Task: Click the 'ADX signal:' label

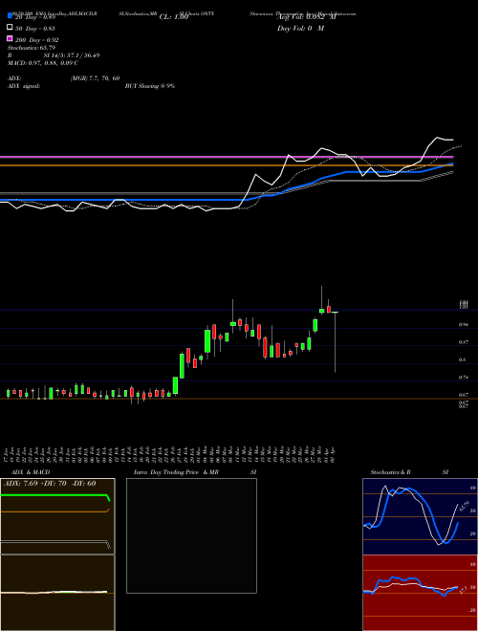Action: point(24,86)
